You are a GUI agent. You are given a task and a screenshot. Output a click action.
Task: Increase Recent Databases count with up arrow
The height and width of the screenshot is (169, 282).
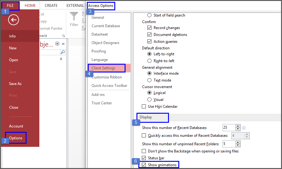tap(238, 126)
